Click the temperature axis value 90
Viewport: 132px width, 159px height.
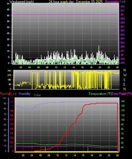pyautogui.click(x=122, y=124)
